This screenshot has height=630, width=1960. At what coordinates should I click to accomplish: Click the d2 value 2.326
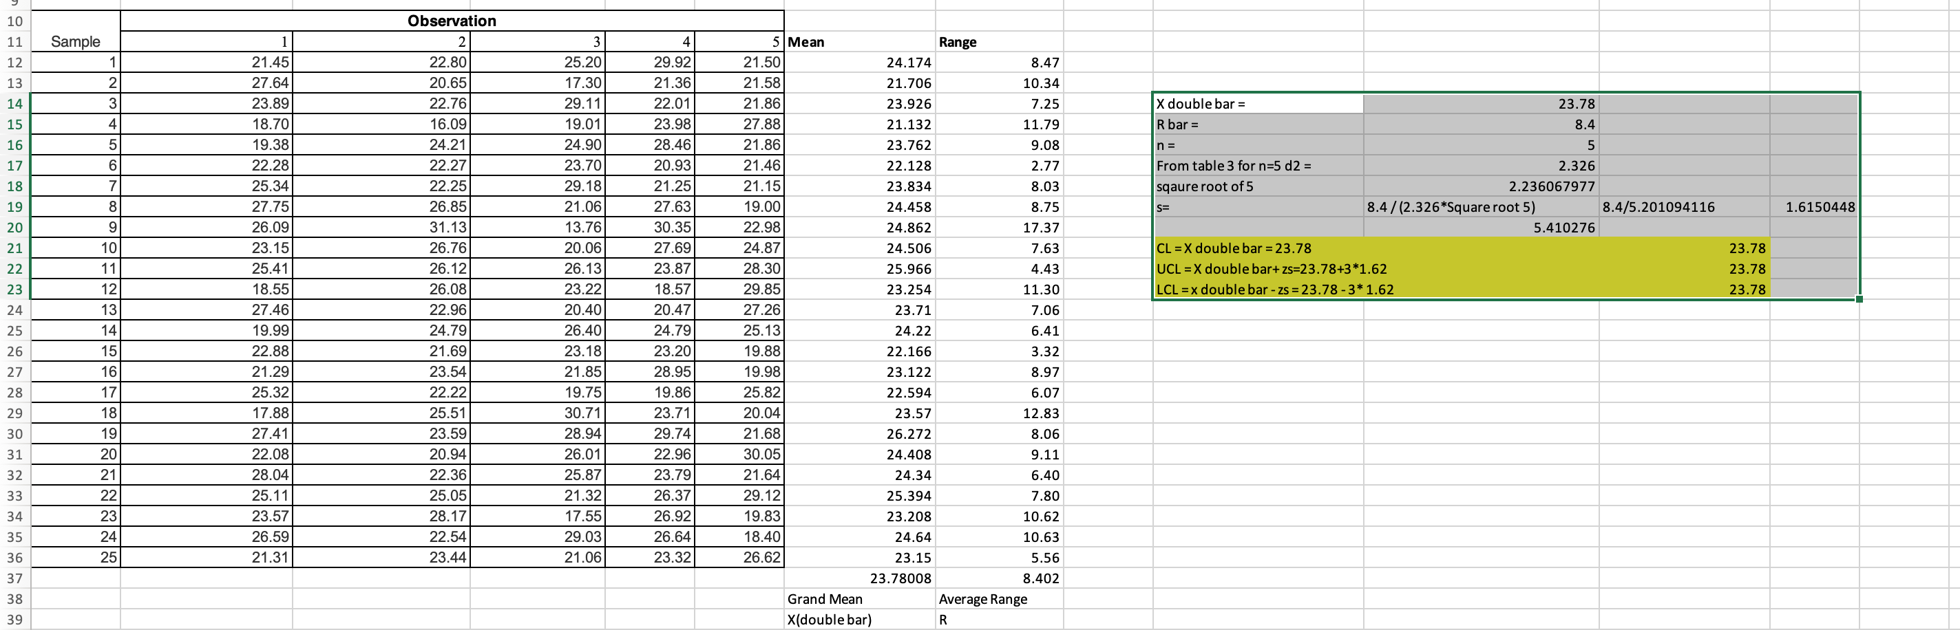1481,166
